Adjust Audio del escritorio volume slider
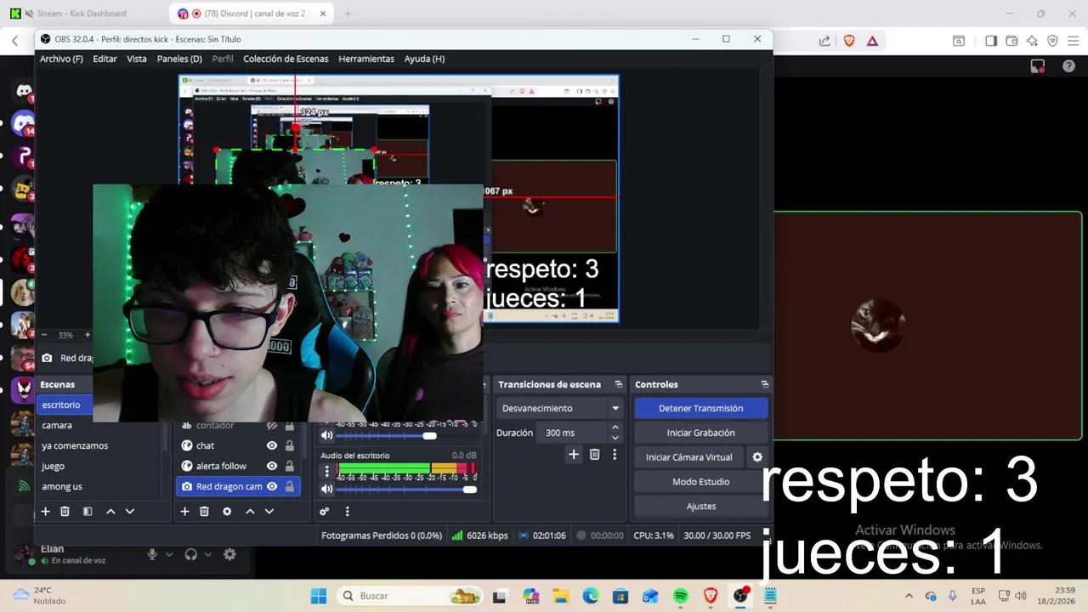The image size is (1088, 612). (x=406, y=489)
